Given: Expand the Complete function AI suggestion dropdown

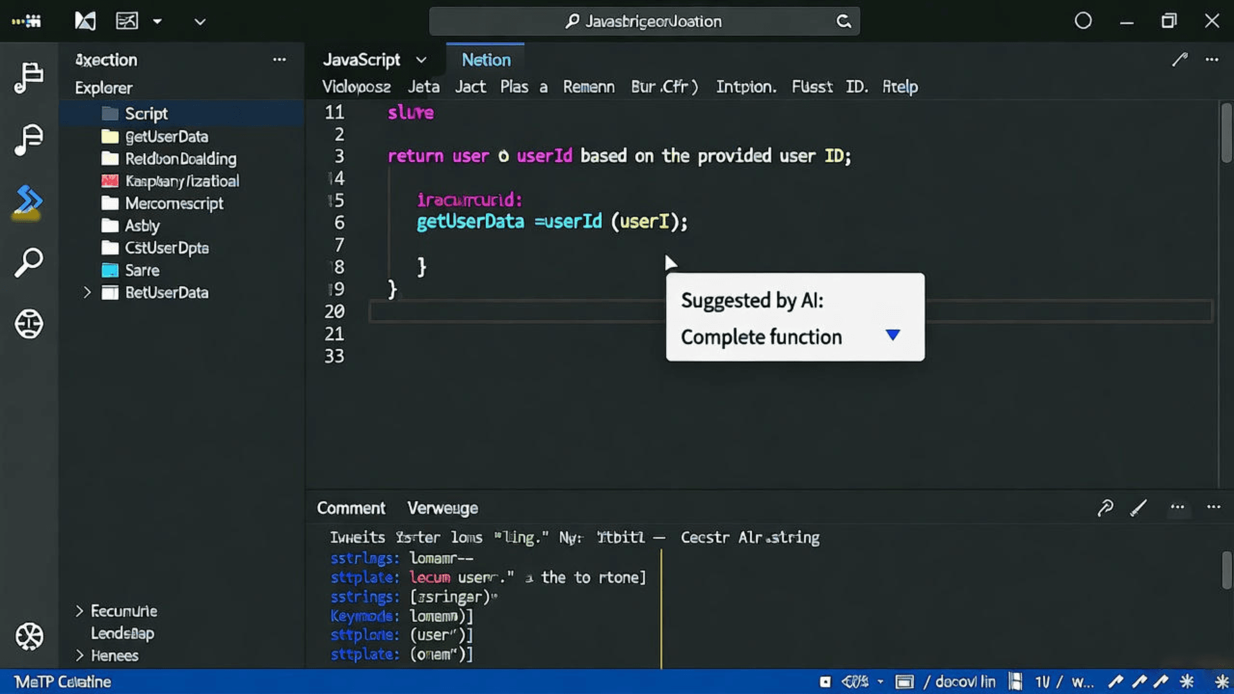Looking at the screenshot, I should [x=893, y=335].
